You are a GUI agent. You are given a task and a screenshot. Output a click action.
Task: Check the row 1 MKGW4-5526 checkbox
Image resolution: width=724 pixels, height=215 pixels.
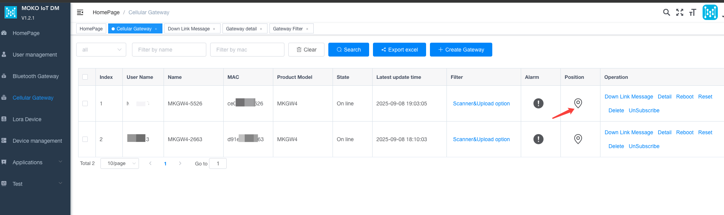coord(85,103)
